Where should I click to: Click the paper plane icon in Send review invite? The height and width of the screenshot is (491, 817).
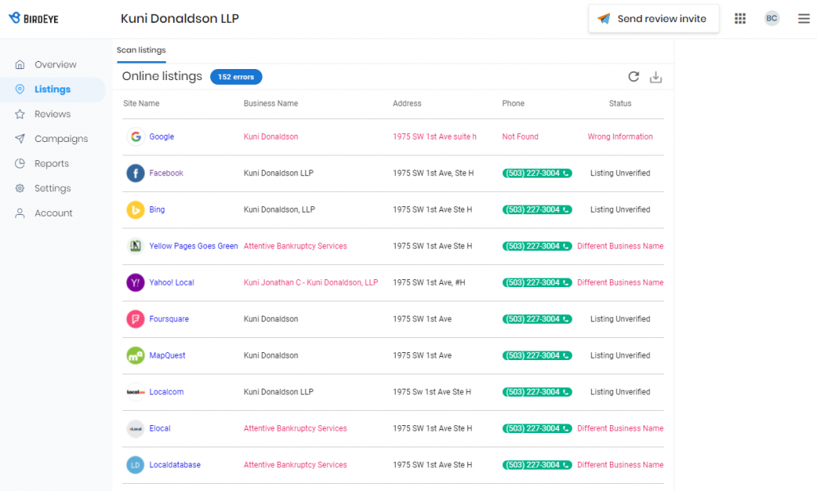604,19
